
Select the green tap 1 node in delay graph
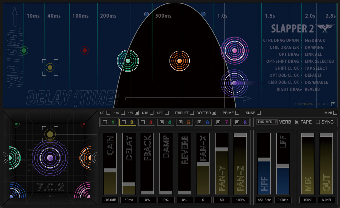pos(24,50)
